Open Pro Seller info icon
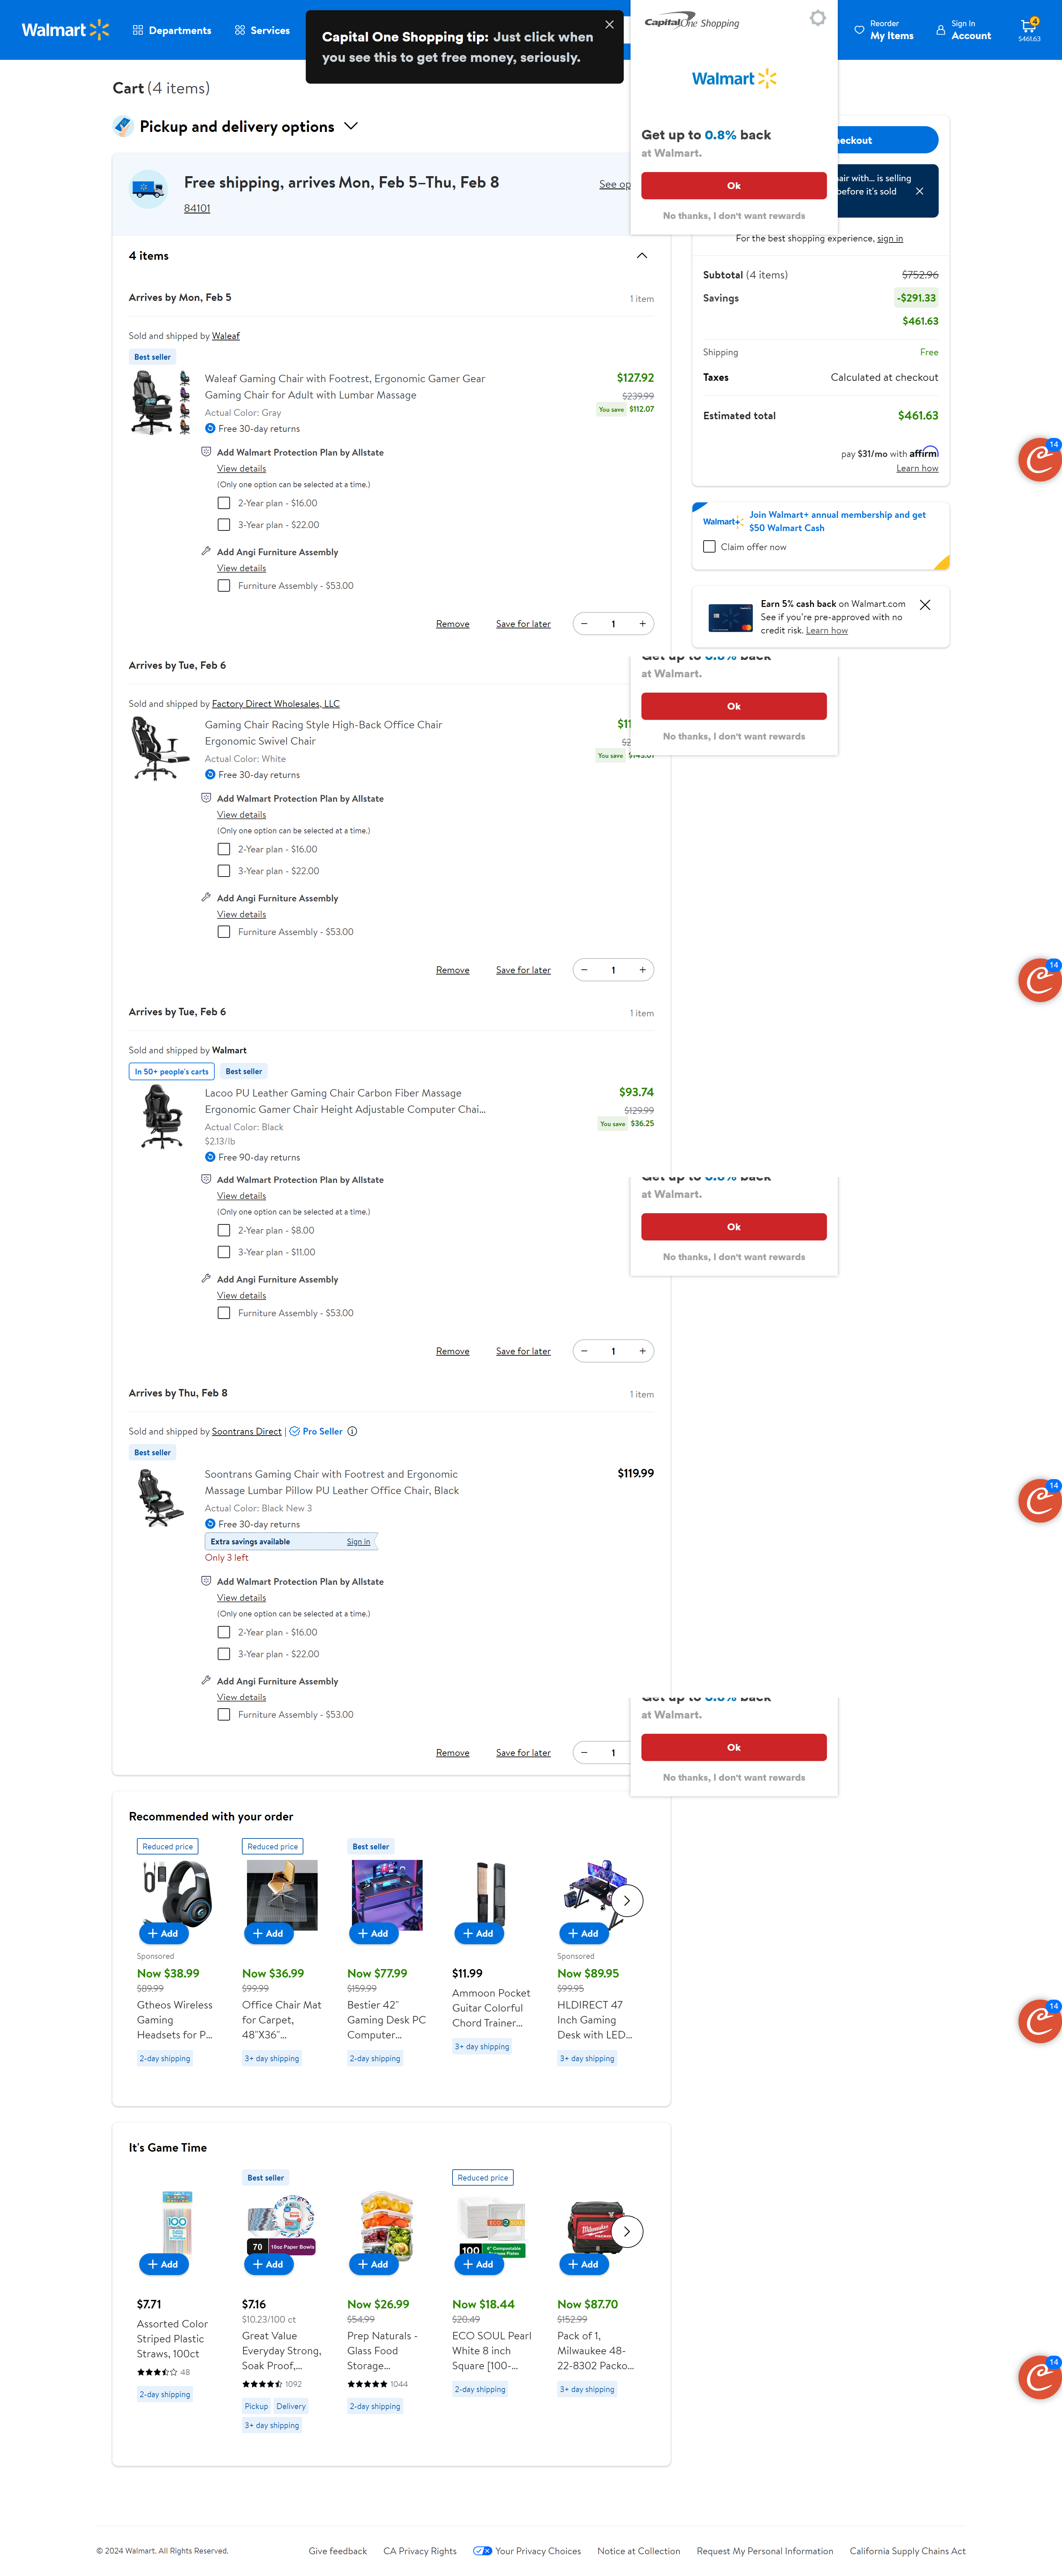 (x=352, y=1431)
